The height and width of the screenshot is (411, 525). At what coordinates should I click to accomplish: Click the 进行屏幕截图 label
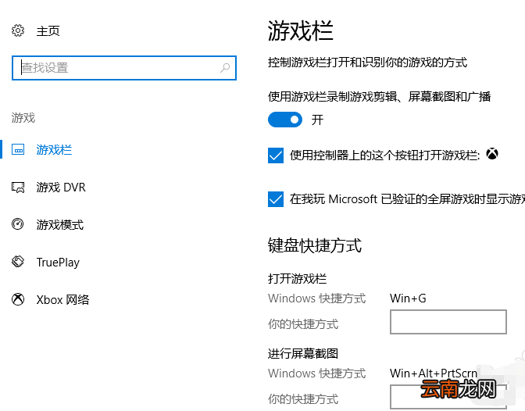[303, 354]
